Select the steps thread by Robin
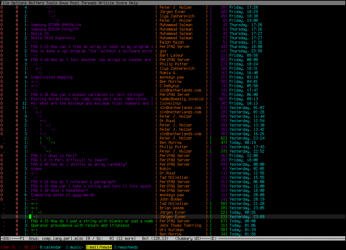Viewport: 346px width, 250px height. 36,169
